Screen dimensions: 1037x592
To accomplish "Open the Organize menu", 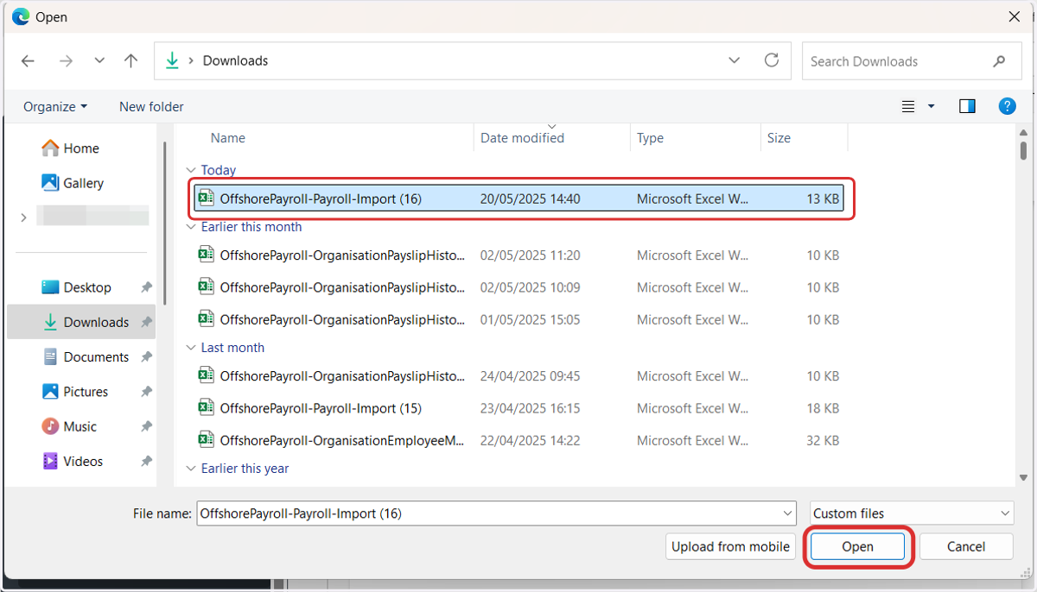I will (55, 107).
